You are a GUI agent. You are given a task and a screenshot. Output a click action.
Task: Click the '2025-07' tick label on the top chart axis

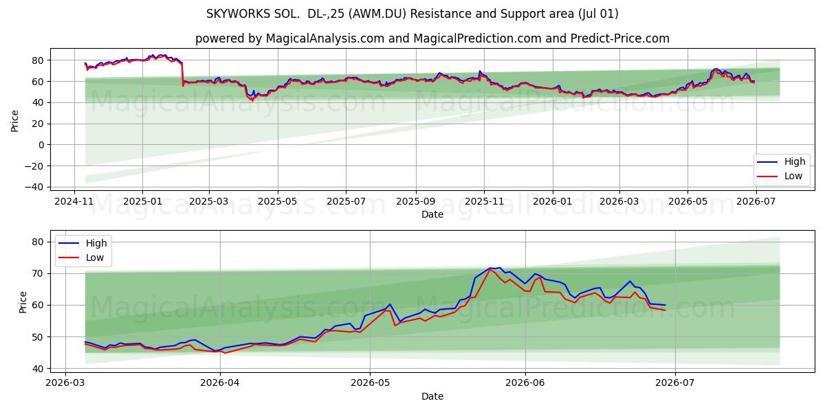tap(346, 202)
